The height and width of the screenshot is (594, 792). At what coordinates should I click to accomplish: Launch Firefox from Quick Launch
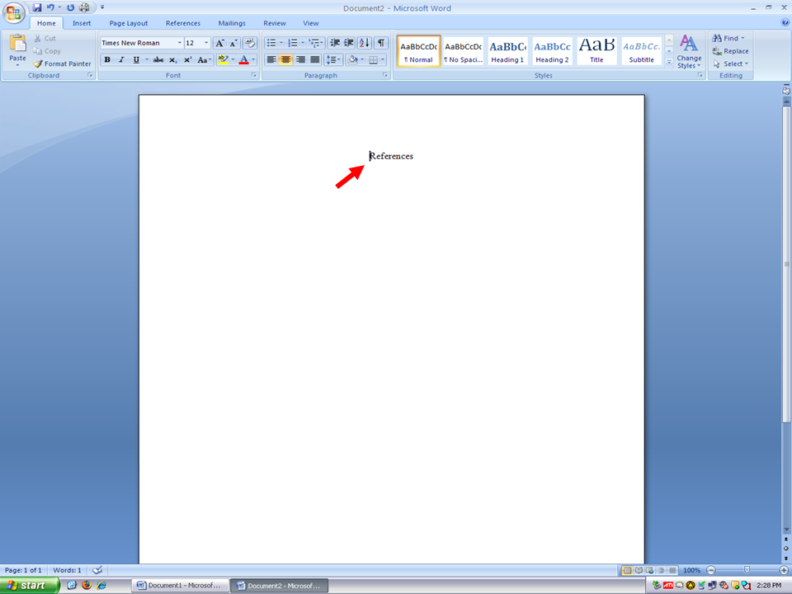point(87,586)
